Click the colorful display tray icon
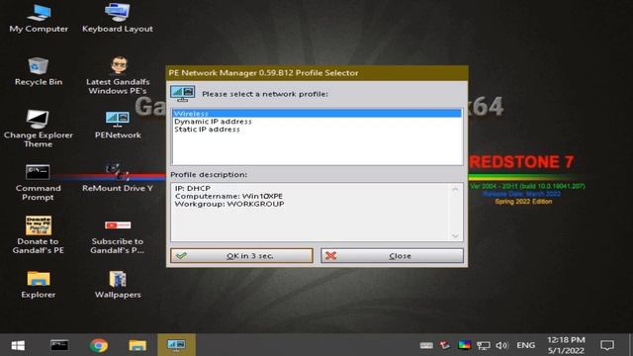Image resolution: width=633 pixels, height=356 pixels. 464,345
